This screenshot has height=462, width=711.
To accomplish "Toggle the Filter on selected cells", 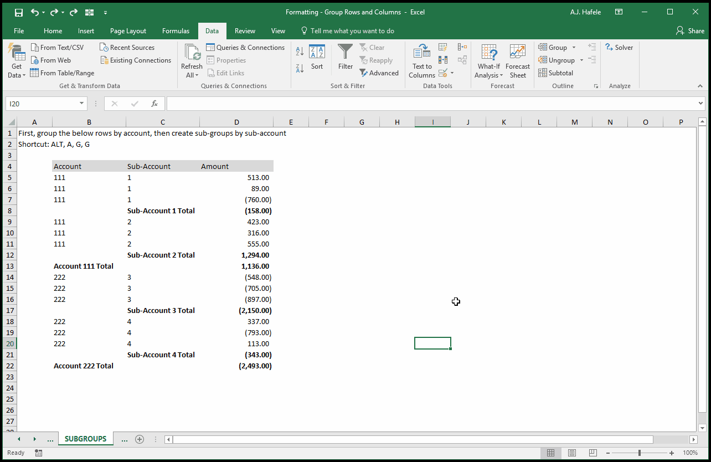I will click(x=346, y=58).
